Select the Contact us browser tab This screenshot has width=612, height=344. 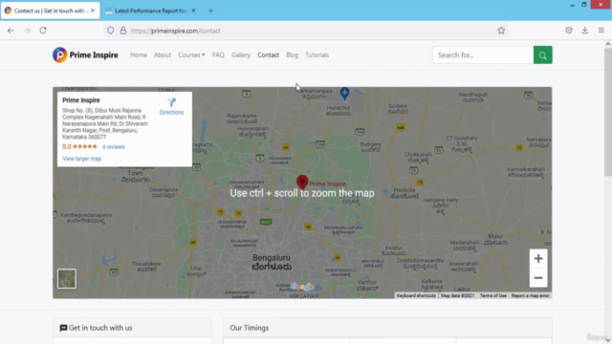(50, 11)
